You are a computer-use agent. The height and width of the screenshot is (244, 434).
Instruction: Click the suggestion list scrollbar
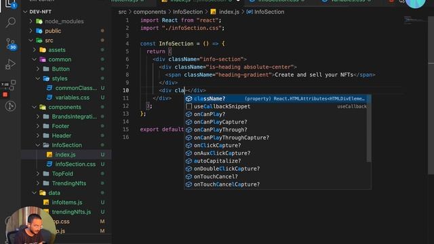(x=369, y=128)
